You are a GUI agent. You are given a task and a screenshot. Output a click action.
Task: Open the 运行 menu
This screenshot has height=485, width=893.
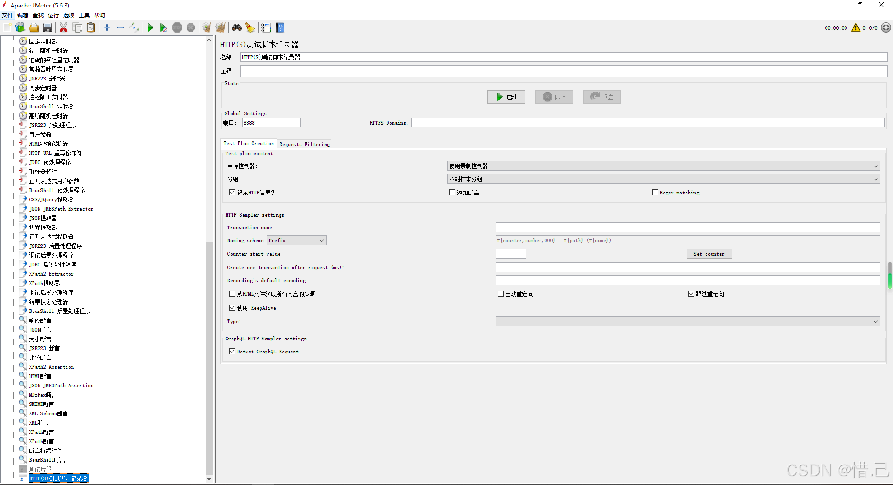[53, 15]
